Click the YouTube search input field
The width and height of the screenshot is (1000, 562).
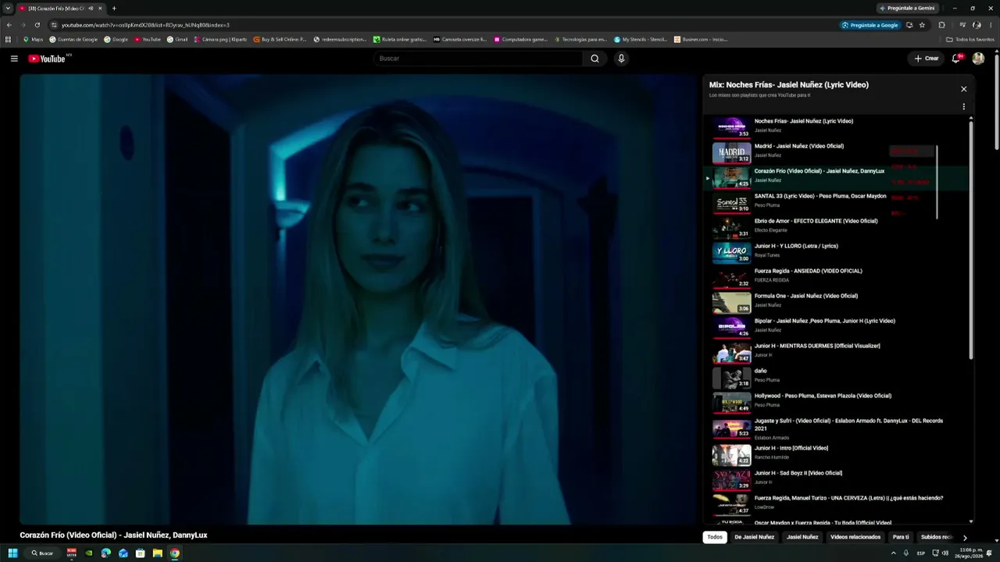pos(478,59)
